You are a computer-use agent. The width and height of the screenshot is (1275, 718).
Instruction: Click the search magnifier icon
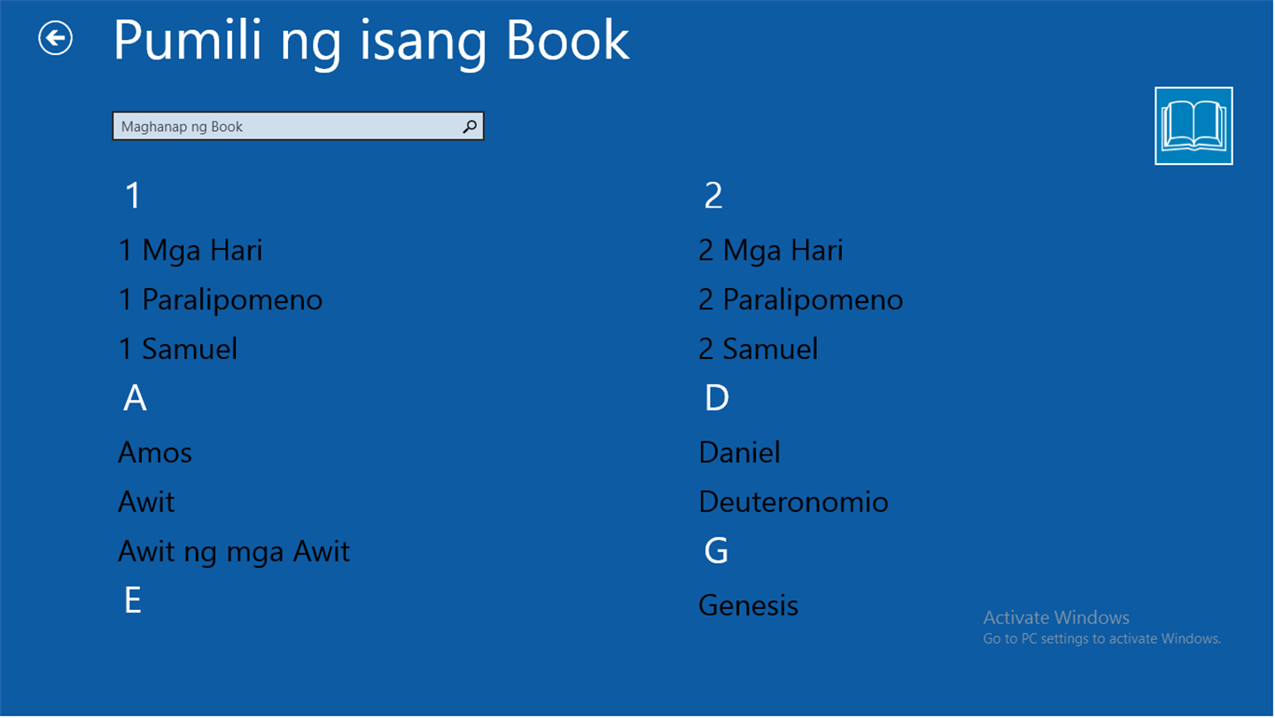point(470,127)
